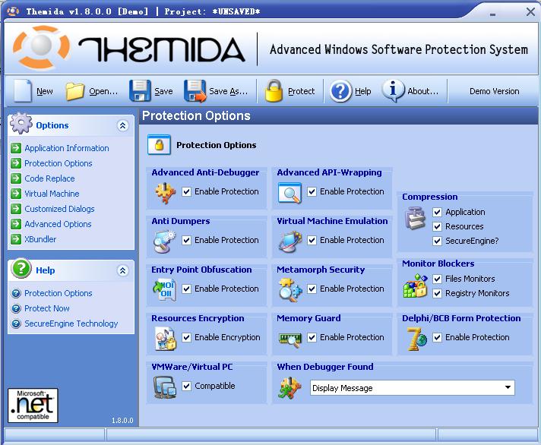Click the Entry Point Obfuscation icon
541x445 pixels.
(x=165, y=290)
